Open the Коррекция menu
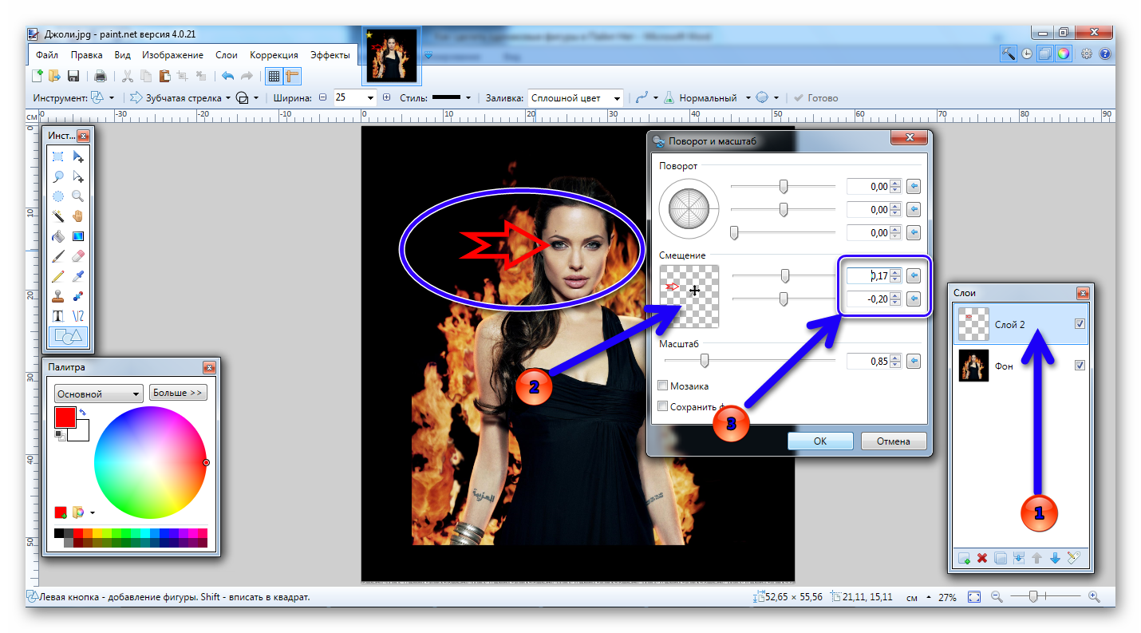Viewport: 1141px width, 633px height. (x=274, y=55)
